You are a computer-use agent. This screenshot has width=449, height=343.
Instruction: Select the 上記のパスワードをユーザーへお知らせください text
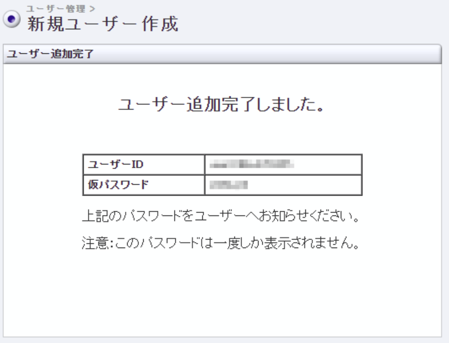pos(221,216)
